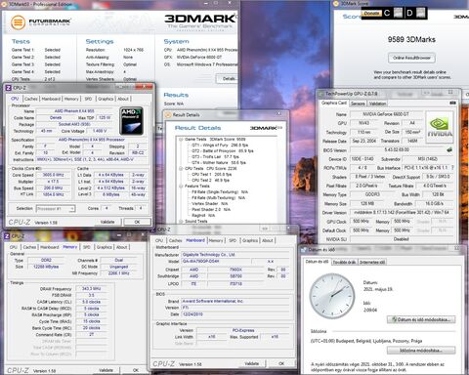Click CPU Test 1 result row

pyautogui.click(x=211, y=175)
